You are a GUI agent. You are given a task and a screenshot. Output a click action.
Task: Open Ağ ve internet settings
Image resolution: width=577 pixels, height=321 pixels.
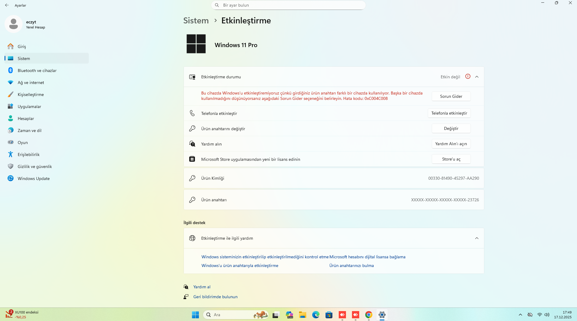point(47,82)
